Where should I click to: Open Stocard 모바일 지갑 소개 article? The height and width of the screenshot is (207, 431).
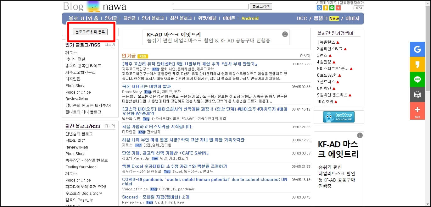[156, 197]
